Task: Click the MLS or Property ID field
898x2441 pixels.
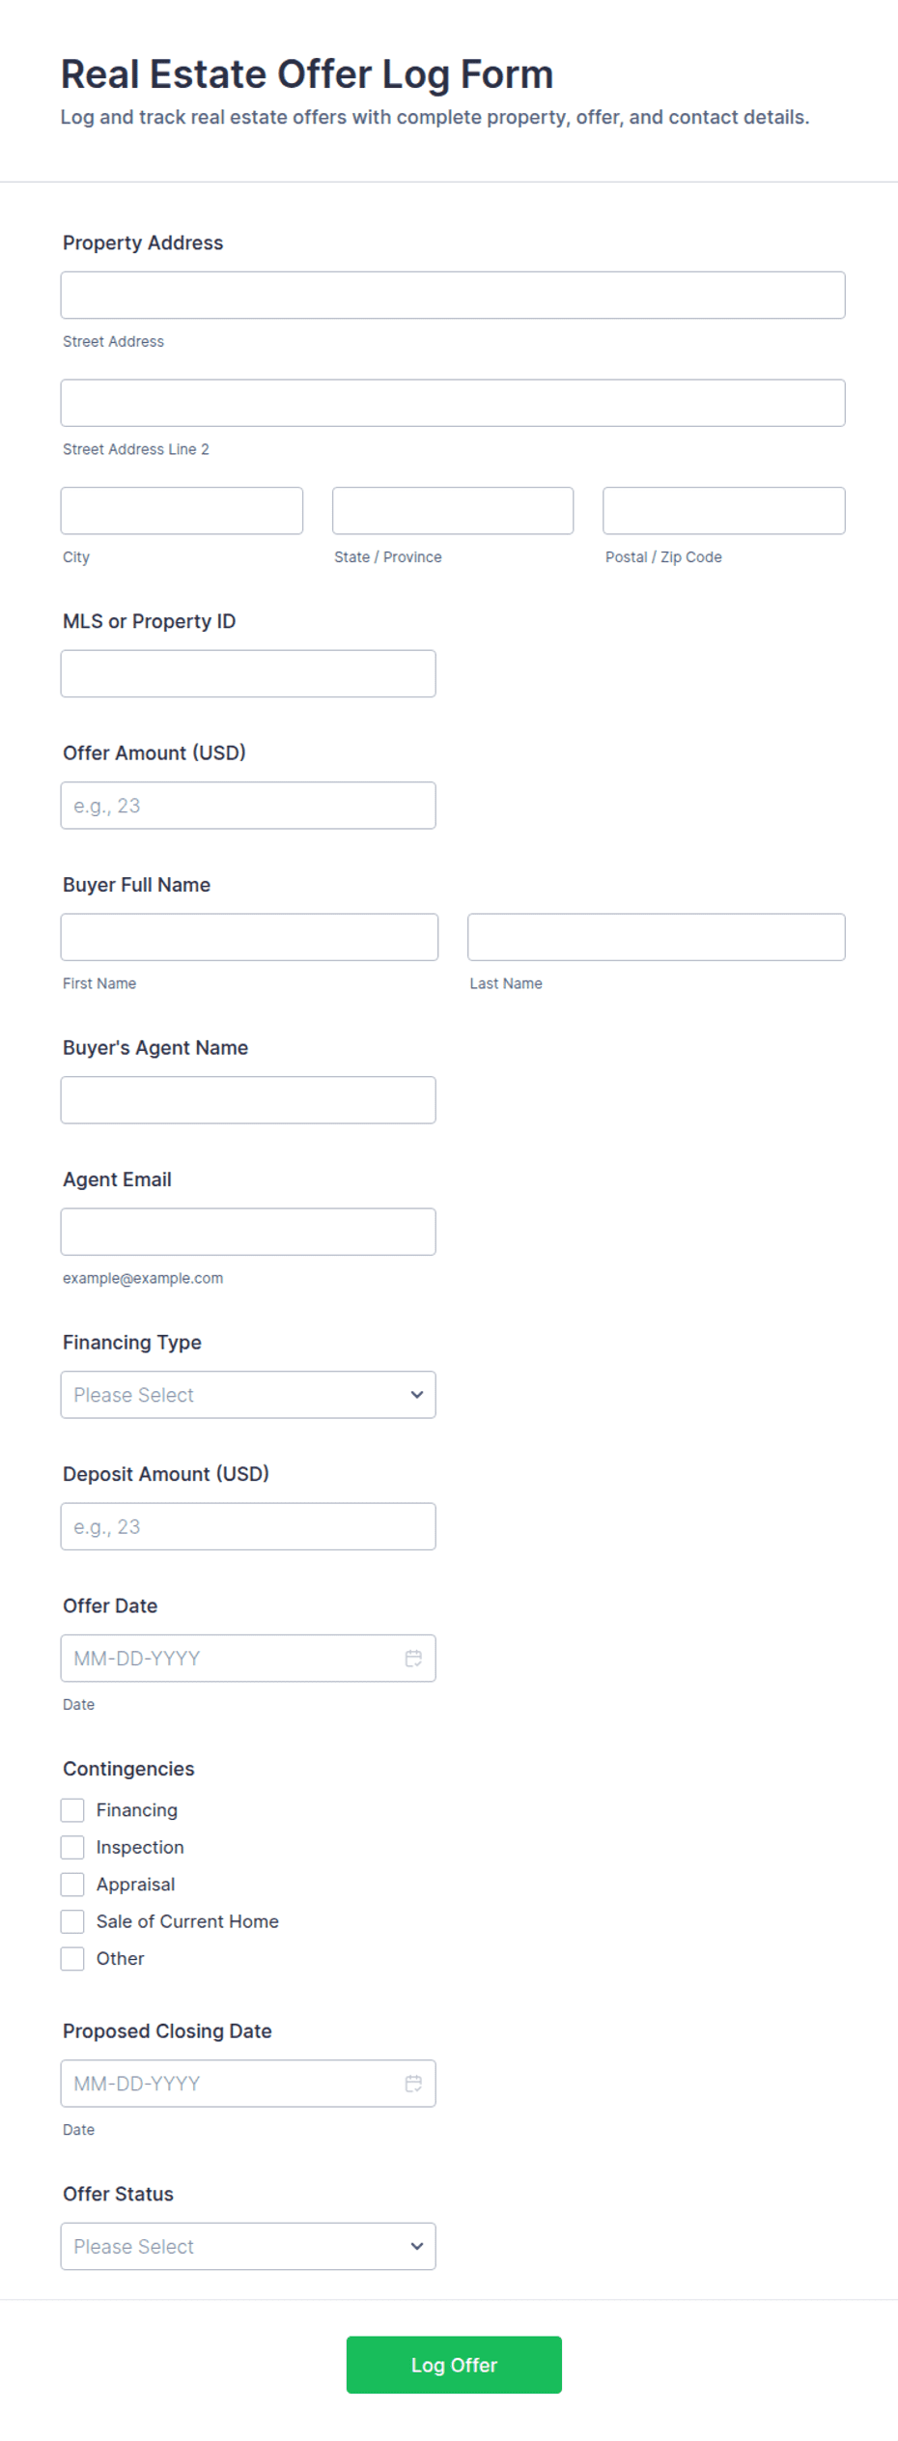Action: point(248,673)
